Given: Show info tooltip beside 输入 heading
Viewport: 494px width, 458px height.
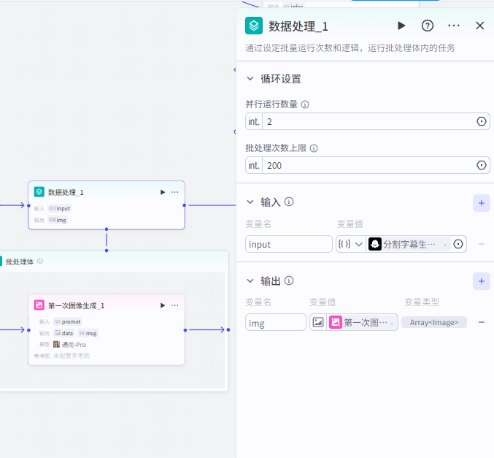Looking at the screenshot, I should click(x=289, y=202).
